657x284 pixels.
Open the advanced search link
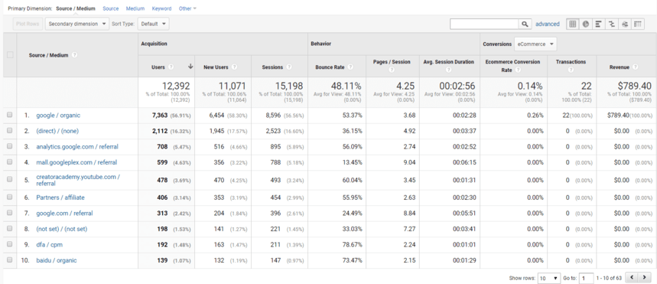point(547,24)
